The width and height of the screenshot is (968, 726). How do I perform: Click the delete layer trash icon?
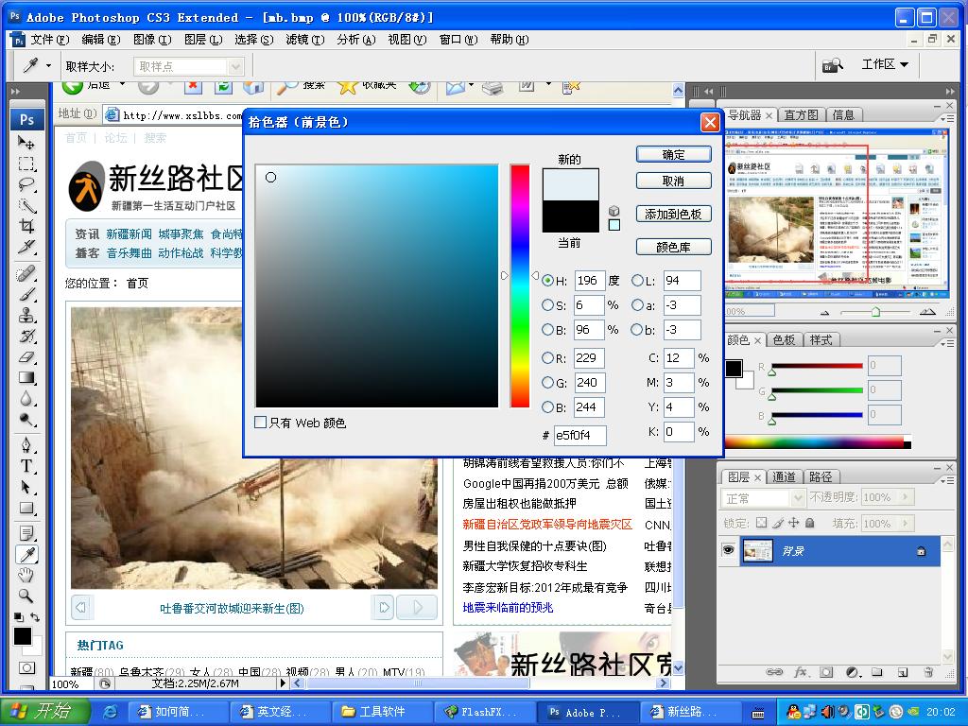(927, 672)
